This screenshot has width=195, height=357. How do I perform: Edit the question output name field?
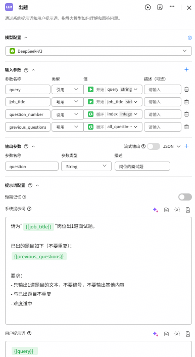pos(32,167)
